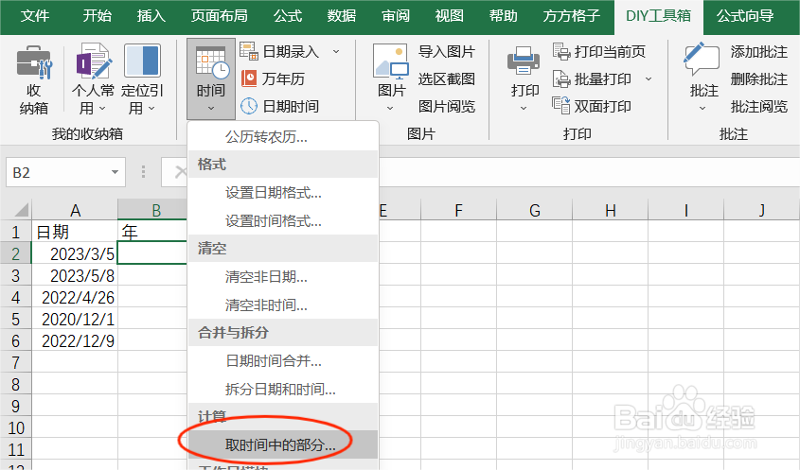Choose 清空非时间... menu item
Image resolution: width=800 pixels, height=470 pixels.
point(283,305)
